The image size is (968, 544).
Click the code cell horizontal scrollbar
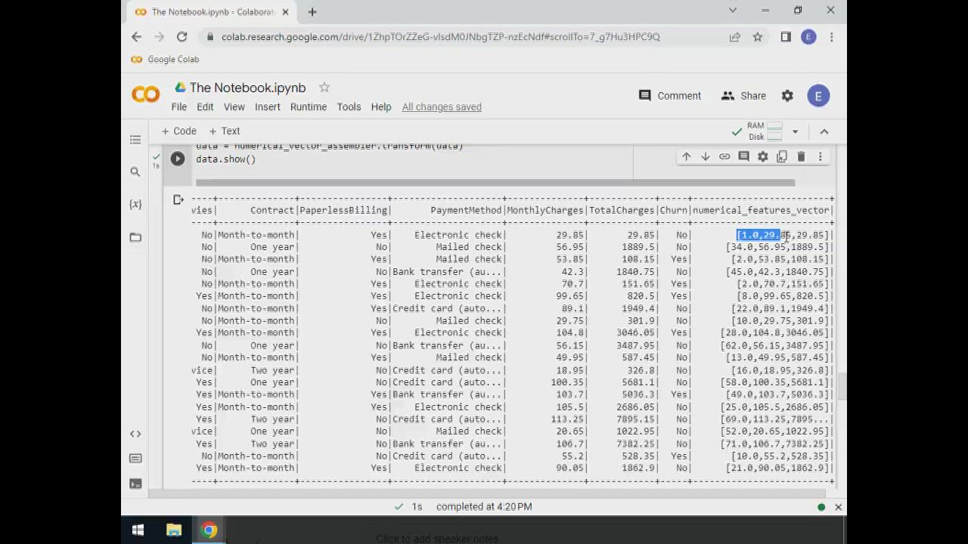coord(495,182)
